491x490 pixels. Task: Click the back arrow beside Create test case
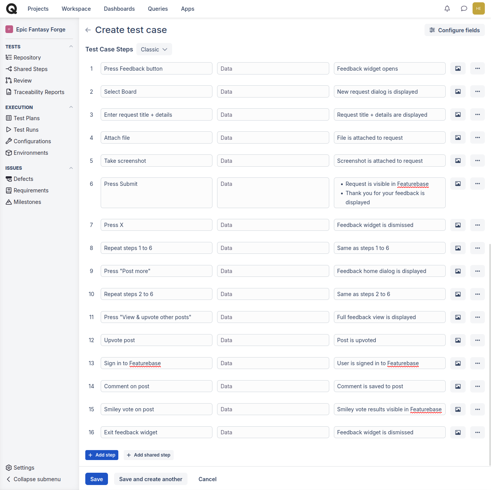click(88, 30)
